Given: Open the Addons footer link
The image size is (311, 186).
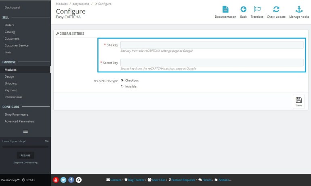Looking at the screenshot, I should (225, 180).
